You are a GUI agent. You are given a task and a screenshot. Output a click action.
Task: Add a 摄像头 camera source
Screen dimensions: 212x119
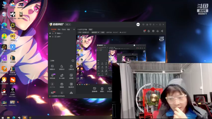tap(102, 90)
